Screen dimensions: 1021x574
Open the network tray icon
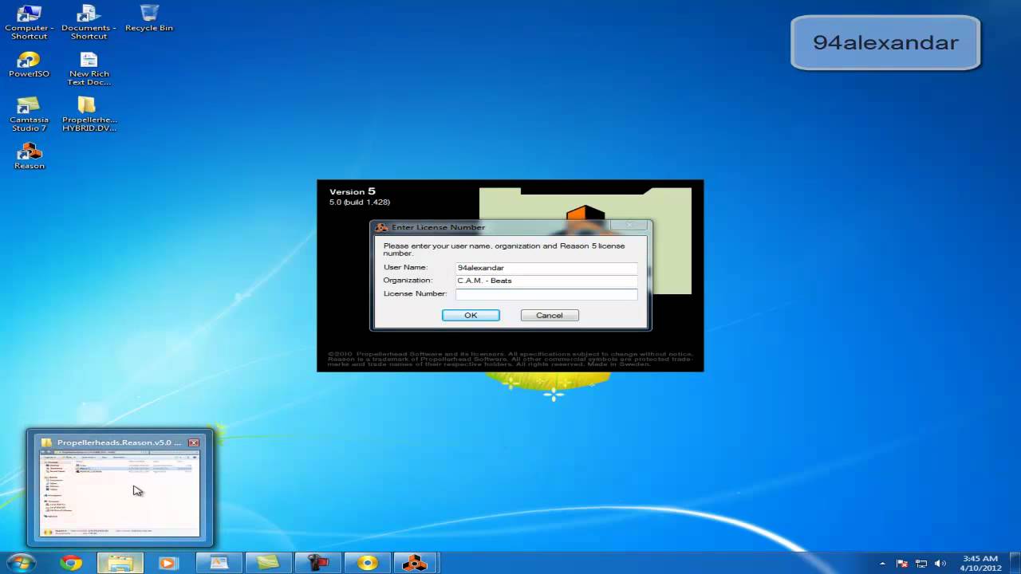point(921,564)
